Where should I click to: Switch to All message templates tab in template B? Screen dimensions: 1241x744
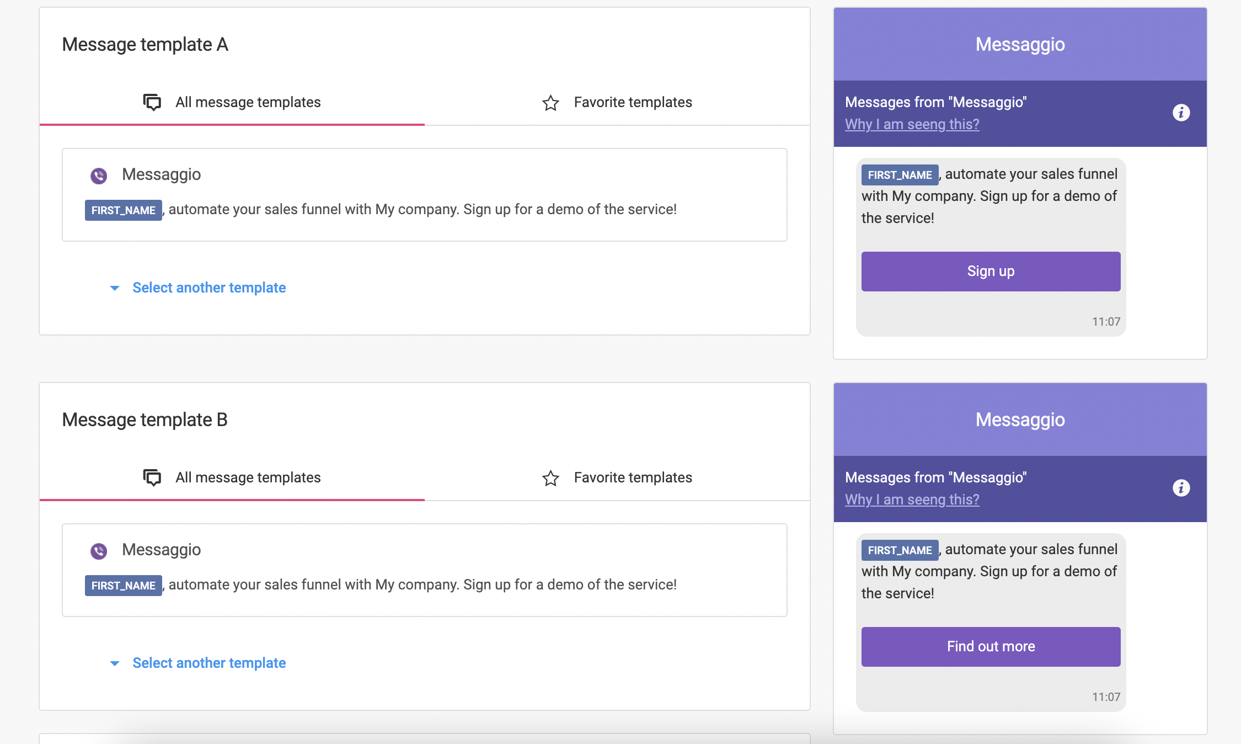[232, 477]
